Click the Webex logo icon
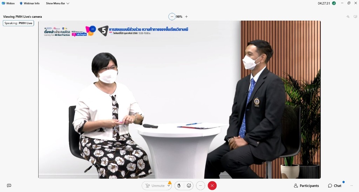The width and height of the screenshot is (359, 192). [4, 3]
